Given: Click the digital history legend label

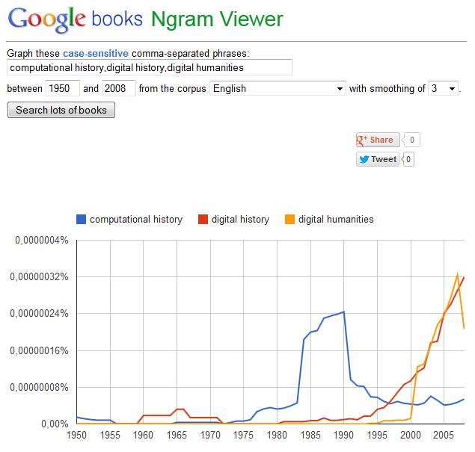Looking at the screenshot, I should pos(241,220).
